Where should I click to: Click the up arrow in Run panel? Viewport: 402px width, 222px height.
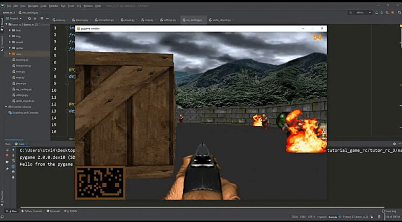click(x=14, y=150)
